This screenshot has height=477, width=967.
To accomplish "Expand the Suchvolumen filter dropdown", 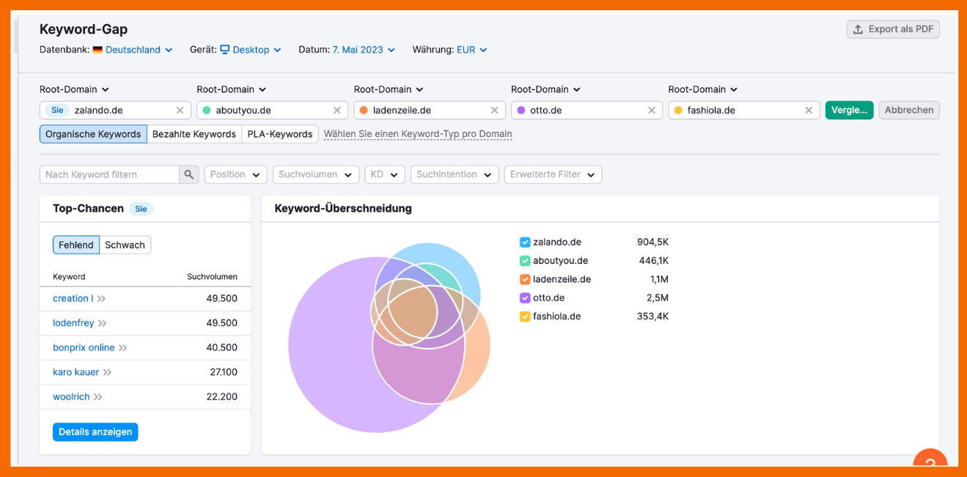I will [315, 174].
